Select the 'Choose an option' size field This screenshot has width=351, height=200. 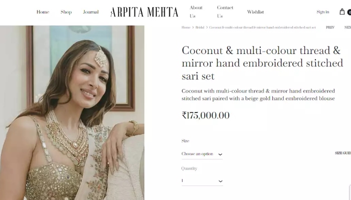(x=202, y=154)
